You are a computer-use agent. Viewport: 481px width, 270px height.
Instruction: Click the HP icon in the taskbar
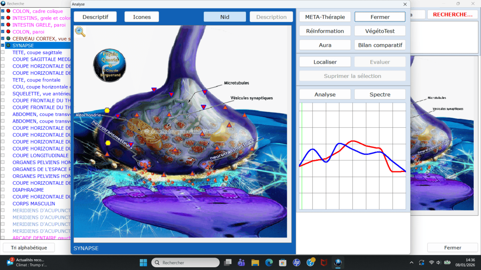click(x=297, y=262)
